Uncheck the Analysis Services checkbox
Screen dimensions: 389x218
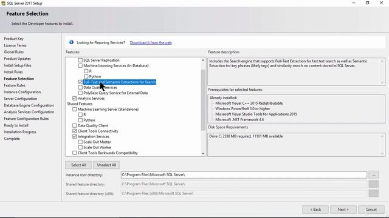click(x=74, y=98)
